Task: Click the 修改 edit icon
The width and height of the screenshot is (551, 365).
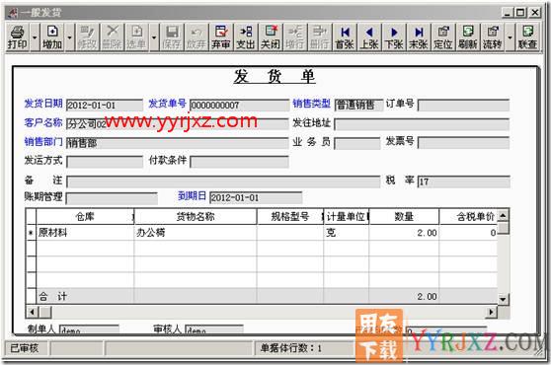Action: click(87, 37)
